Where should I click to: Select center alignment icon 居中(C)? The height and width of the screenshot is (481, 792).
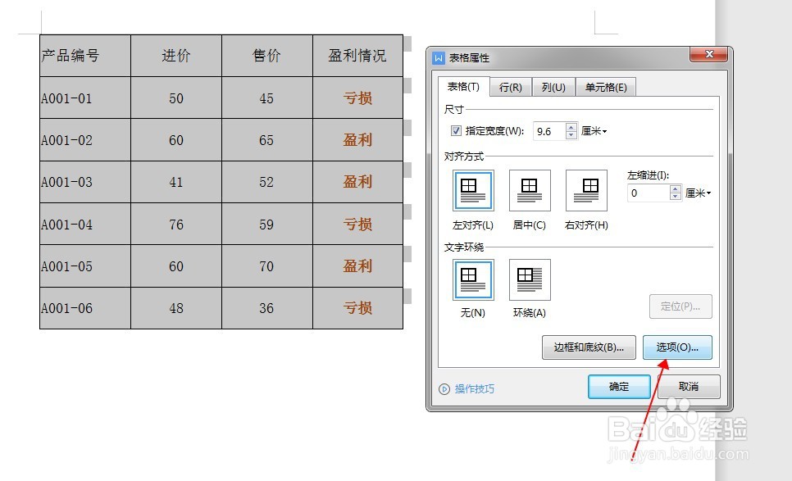(x=530, y=190)
